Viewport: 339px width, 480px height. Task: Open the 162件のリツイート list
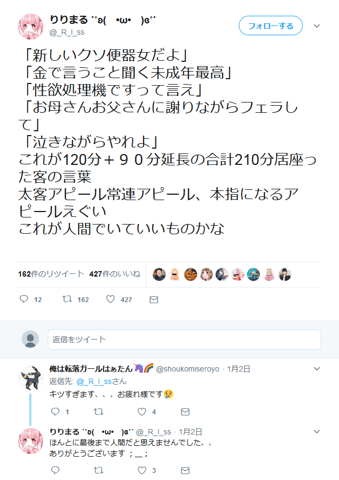(x=51, y=274)
